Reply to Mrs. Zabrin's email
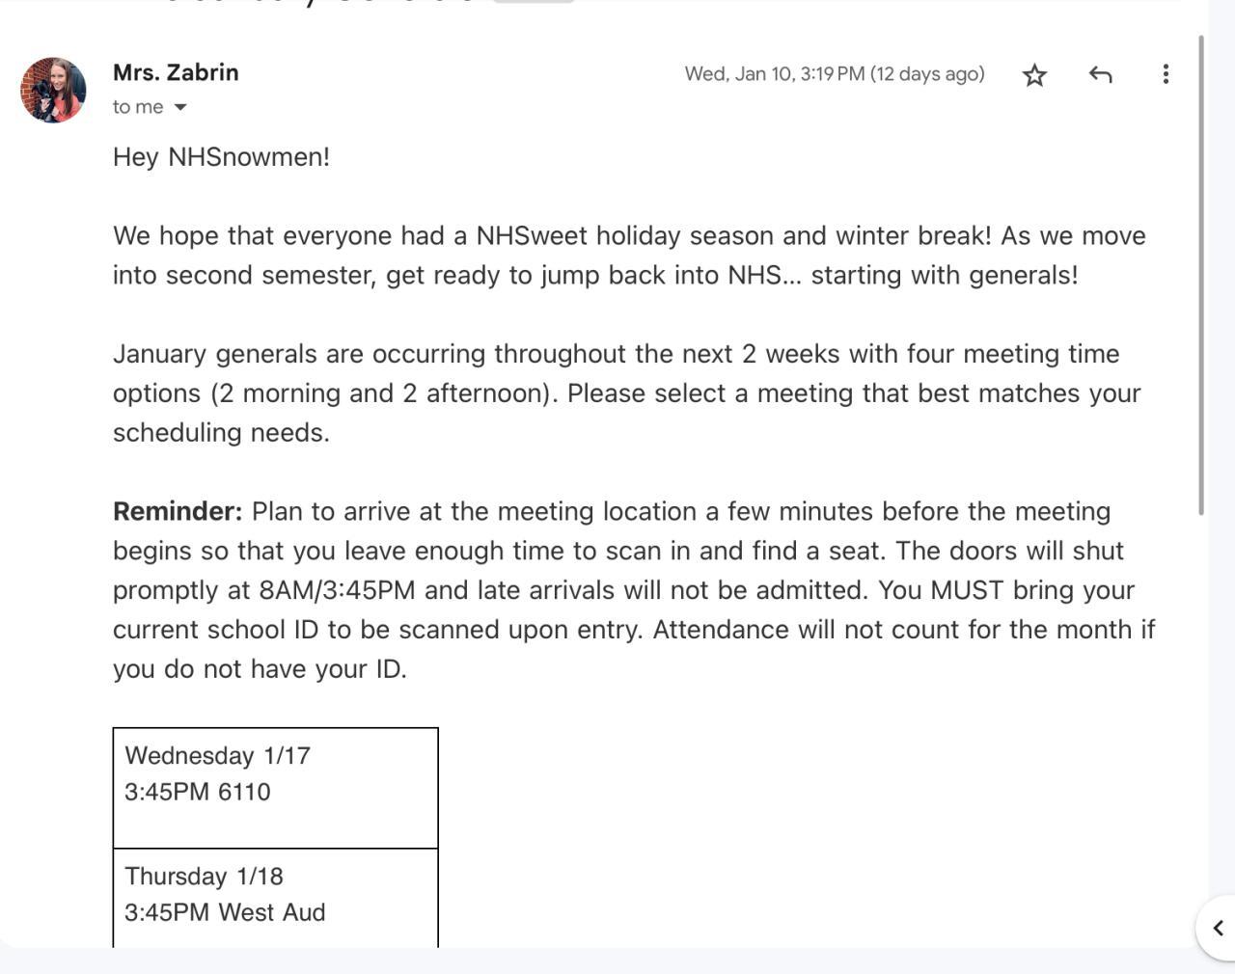 click(1100, 74)
